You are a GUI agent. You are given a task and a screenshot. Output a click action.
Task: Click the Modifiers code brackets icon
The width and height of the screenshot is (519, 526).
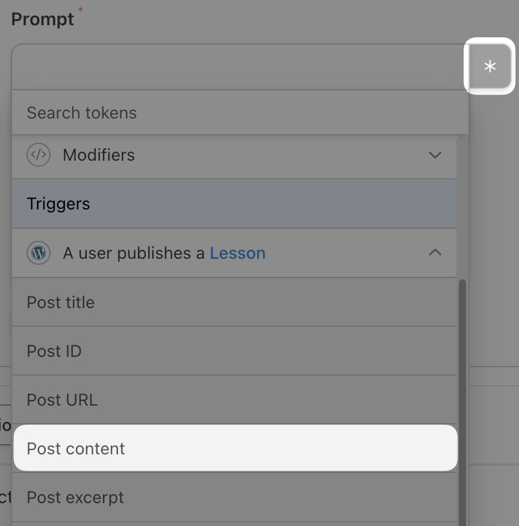click(x=39, y=155)
